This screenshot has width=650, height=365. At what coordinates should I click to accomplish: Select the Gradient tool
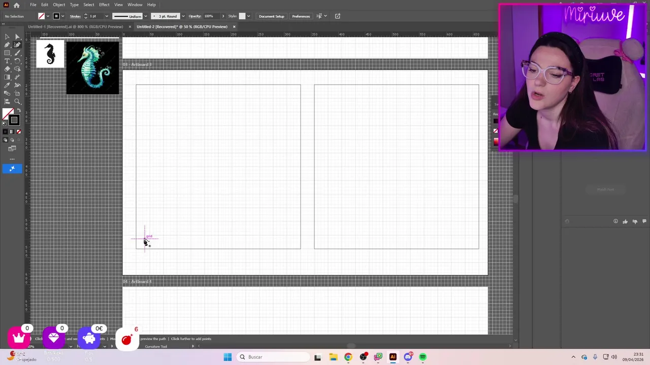pos(7,77)
